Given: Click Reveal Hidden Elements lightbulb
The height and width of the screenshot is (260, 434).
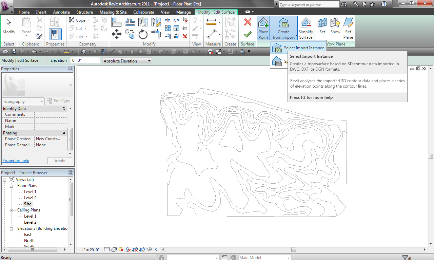Looking at the screenshot, I should tap(156, 249).
